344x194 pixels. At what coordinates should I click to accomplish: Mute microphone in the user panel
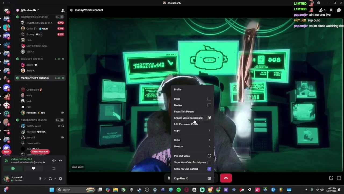pyautogui.click(x=40, y=179)
